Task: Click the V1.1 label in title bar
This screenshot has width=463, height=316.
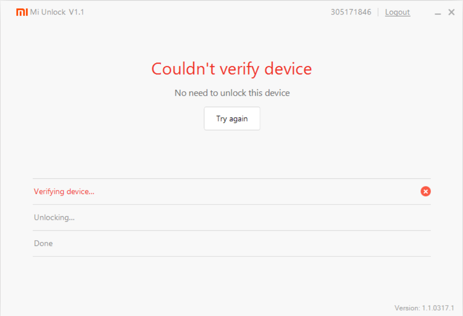Action: [x=76, y=12]
